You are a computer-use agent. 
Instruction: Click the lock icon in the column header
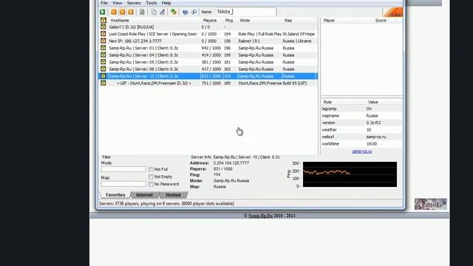pyautogui.click(x=103, y=20)
